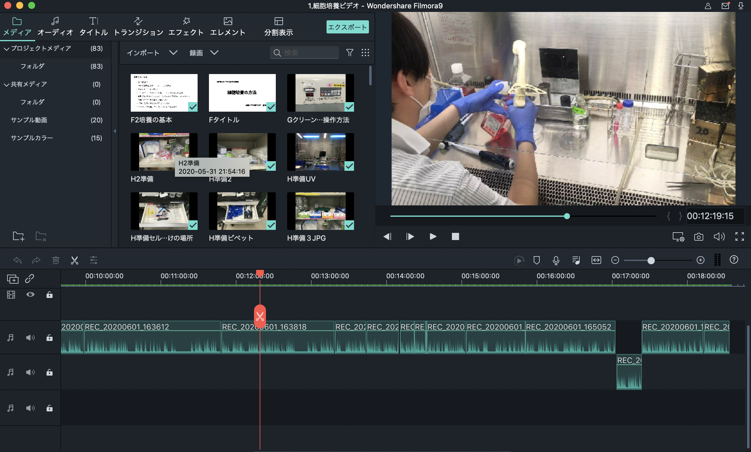
Task: Toggle the auto ripple link icon
Action: tap(30, 279)
